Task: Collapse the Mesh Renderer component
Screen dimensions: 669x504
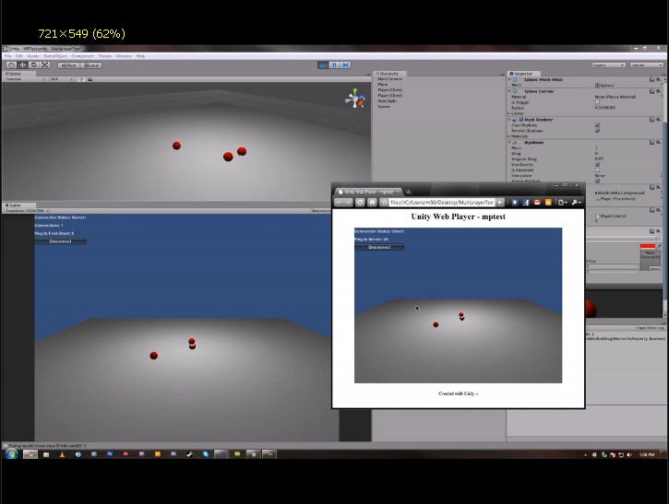Action: pos(509,120)
